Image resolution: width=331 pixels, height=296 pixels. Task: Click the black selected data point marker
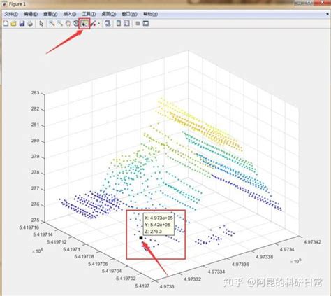pos(141,238)
